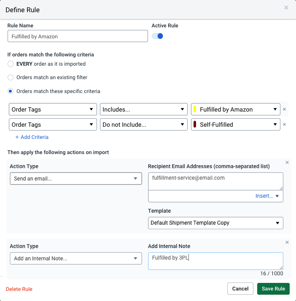The image size is (296, 301).
Task: Delete the Add an Internal Note action
Action: click(x=287, y=242)
